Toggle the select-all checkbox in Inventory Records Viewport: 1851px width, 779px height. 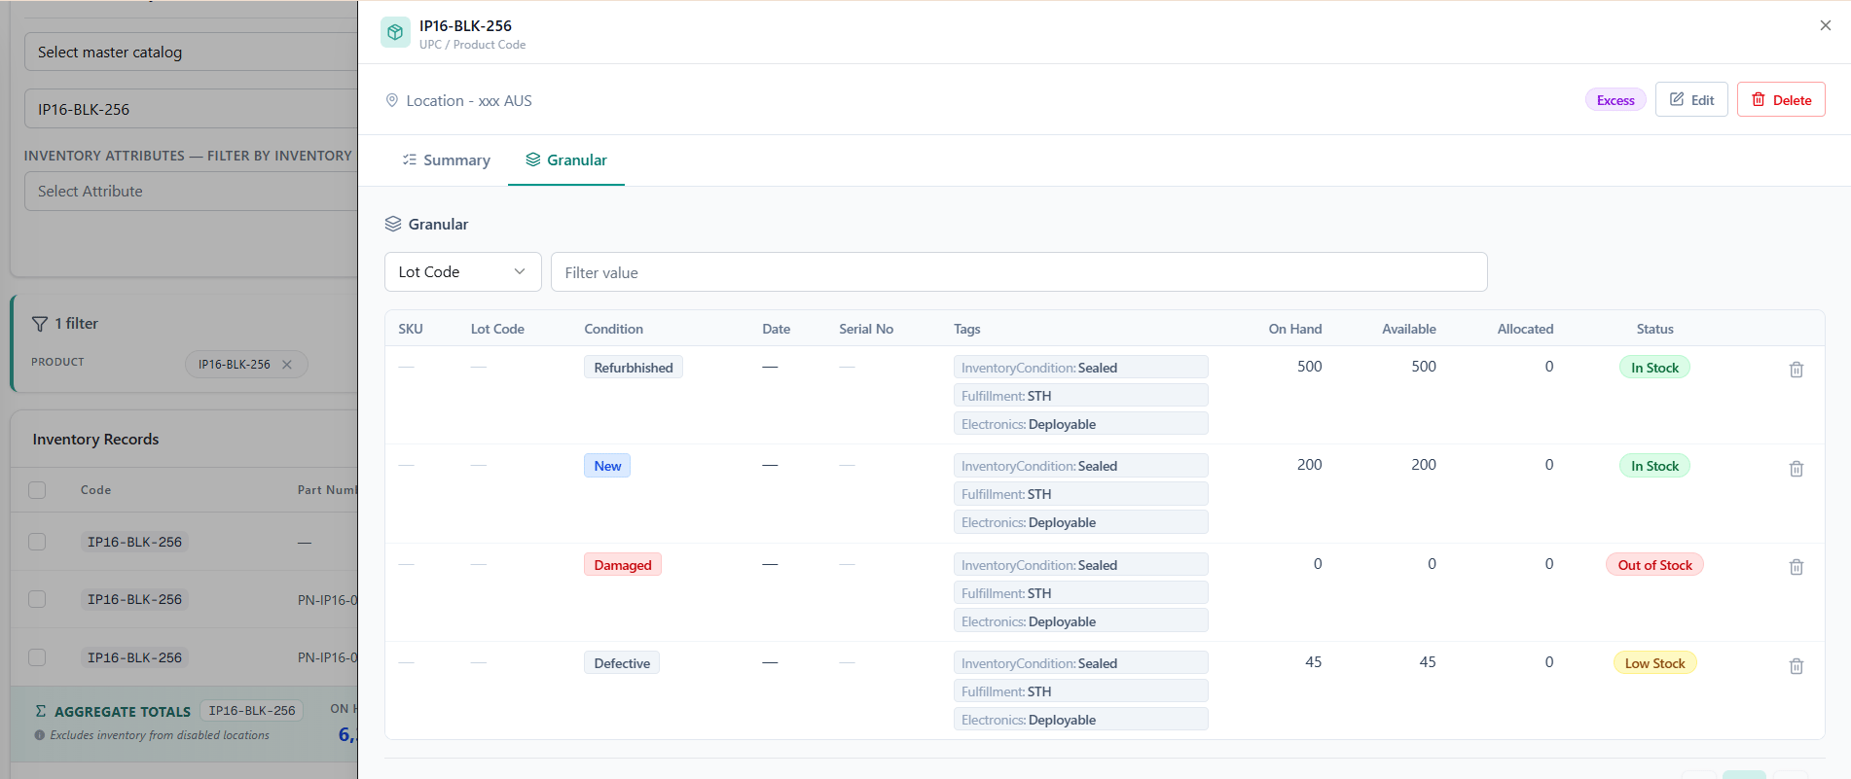(x=37, y=490)
